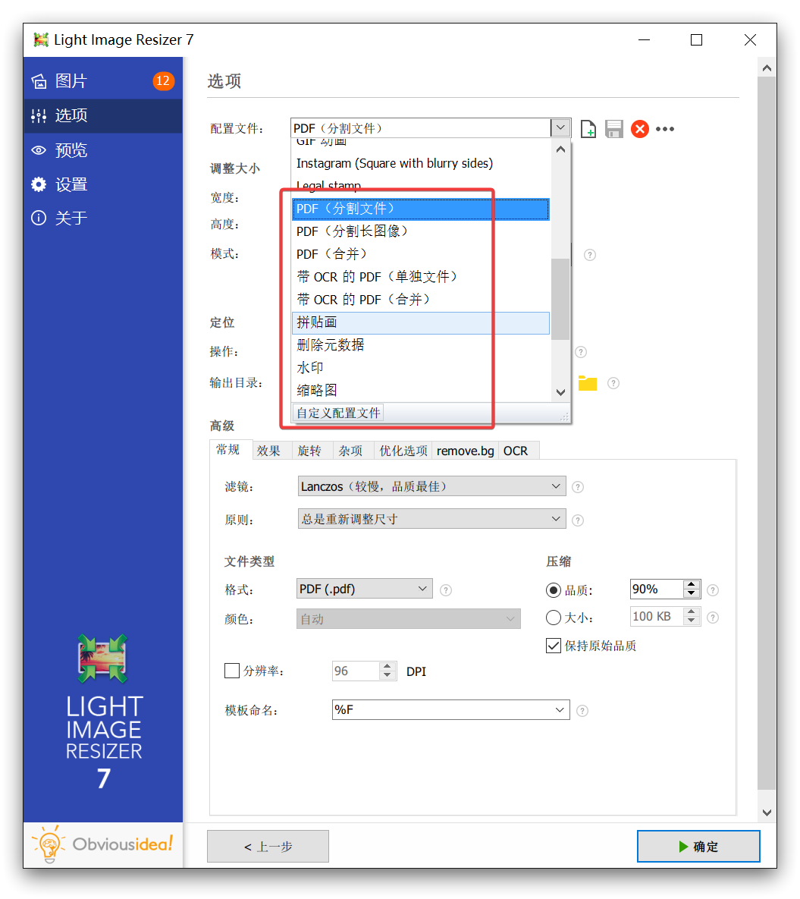Click the new profile icon
This screenshot has width=800, height=899.
click(x=588, y=129)
